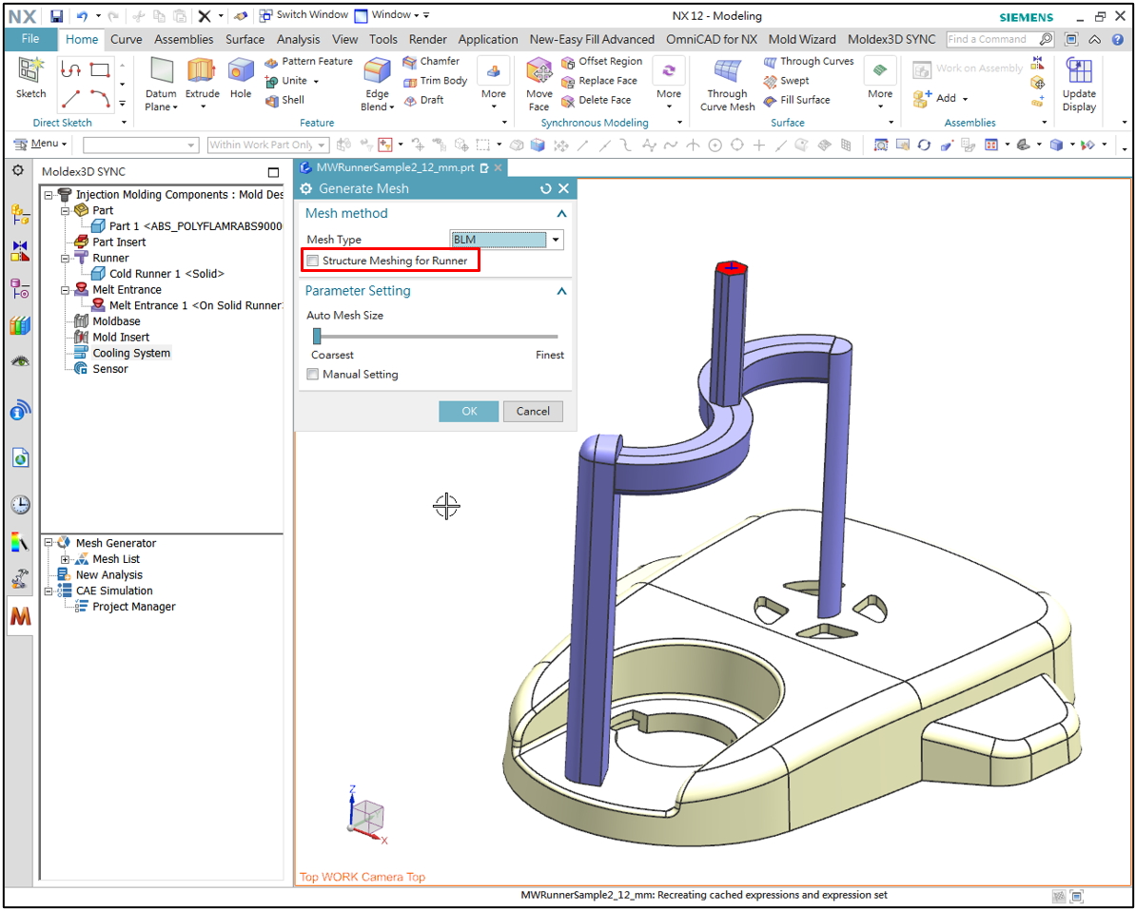This screenshot has width=1136, height=911.
Task: Click the Undo arrow icon
Action: tap(82, 16)
